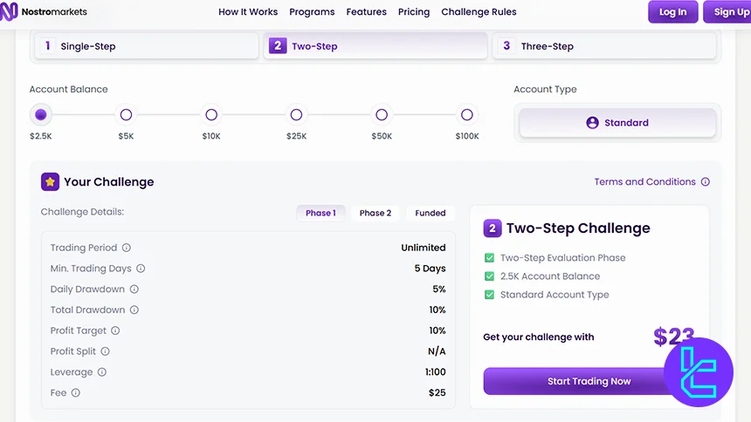The width and height of the screenshot is (751, 422).
Task: Select the $5K account balance option
Action: [126, 115]
